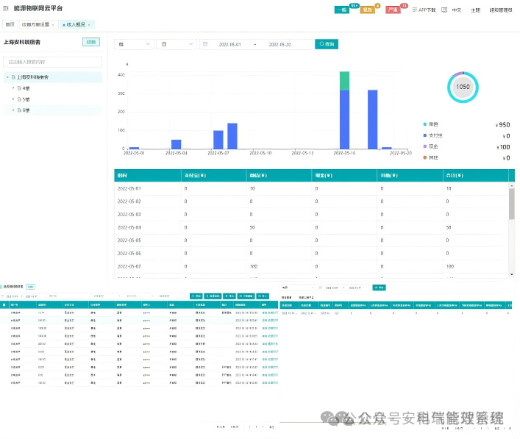Click the calendar icon in bottom-left records filter
The width and height of the screenshot is (520, 439).
pyautogui.click(x=2, y=296)
